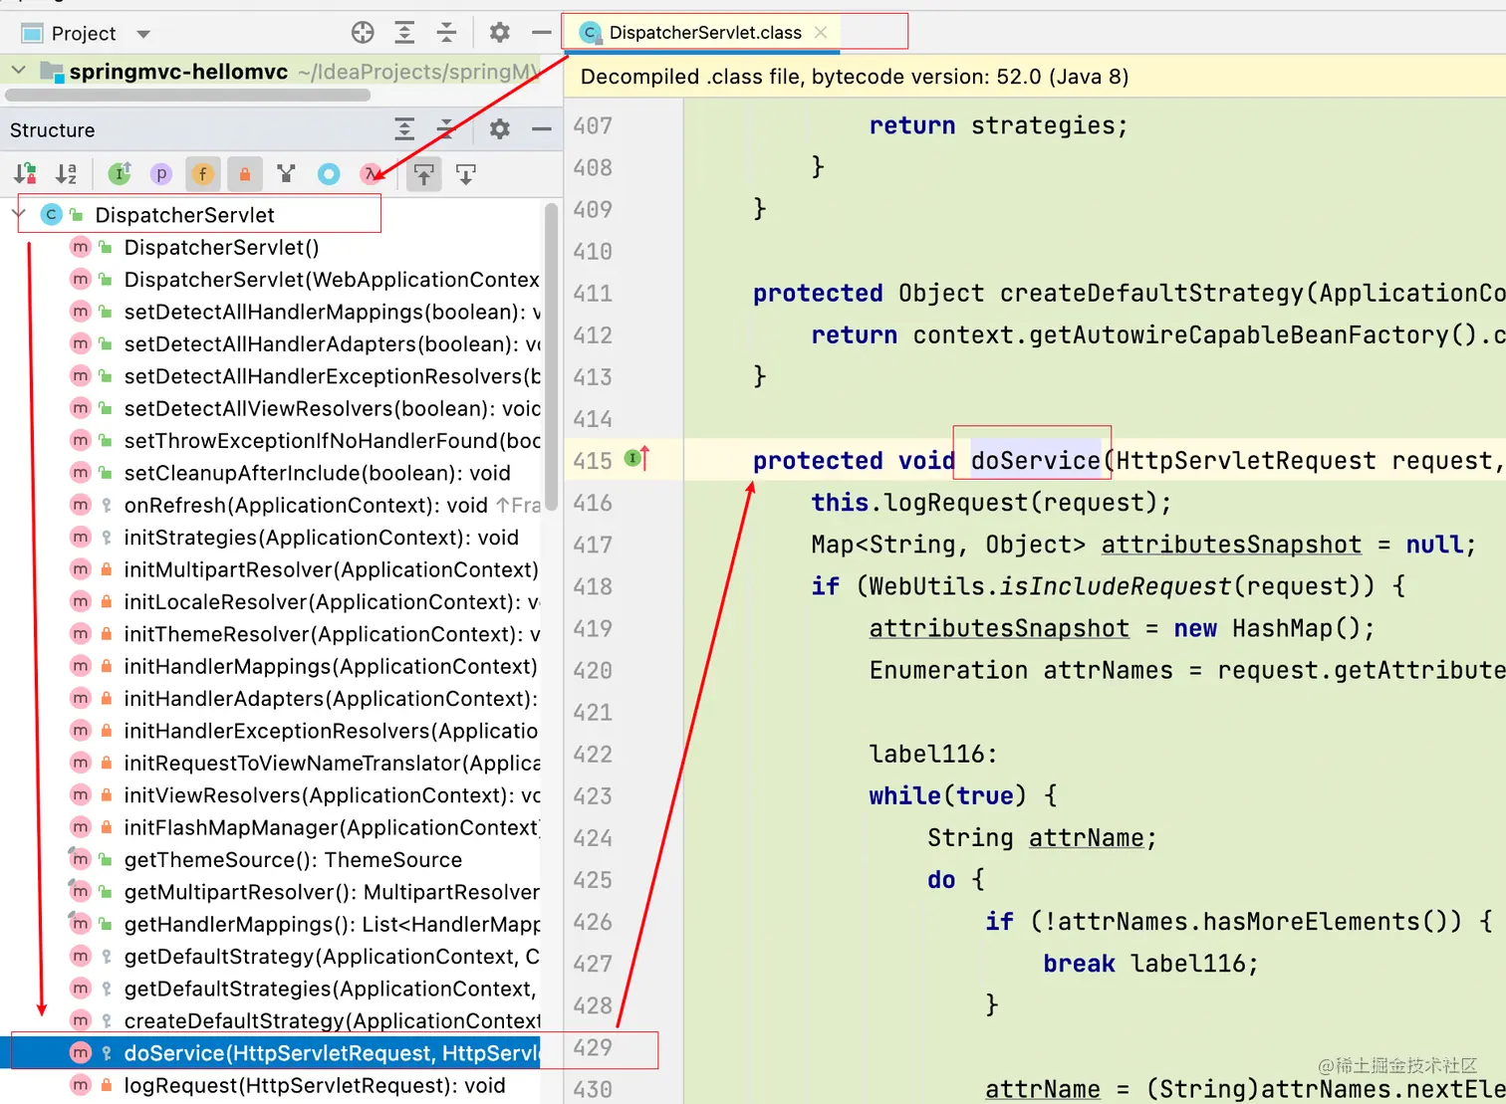Screen dimensions: 1506x1104
Task: Toggle the blue circle filter in Structure toolbar
Action: click(x=329, y=174)
